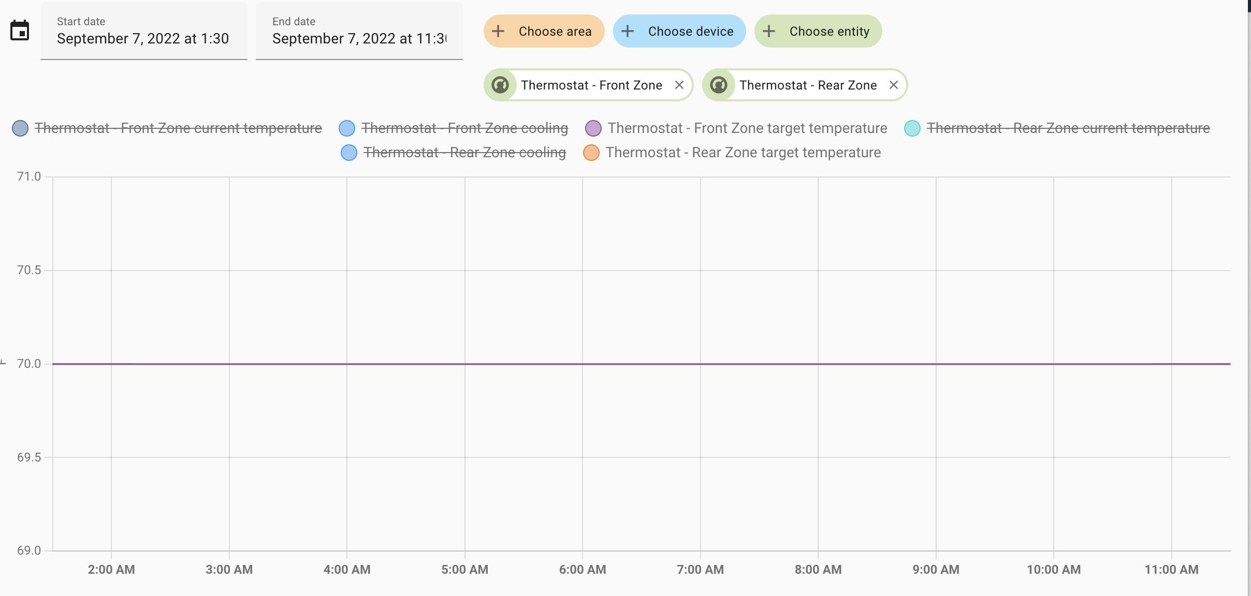Image resolution: width=1251 pixels, height=596 pixels.
Task: Toggle Rear Zone current temperature legend
Action: 1057,128
